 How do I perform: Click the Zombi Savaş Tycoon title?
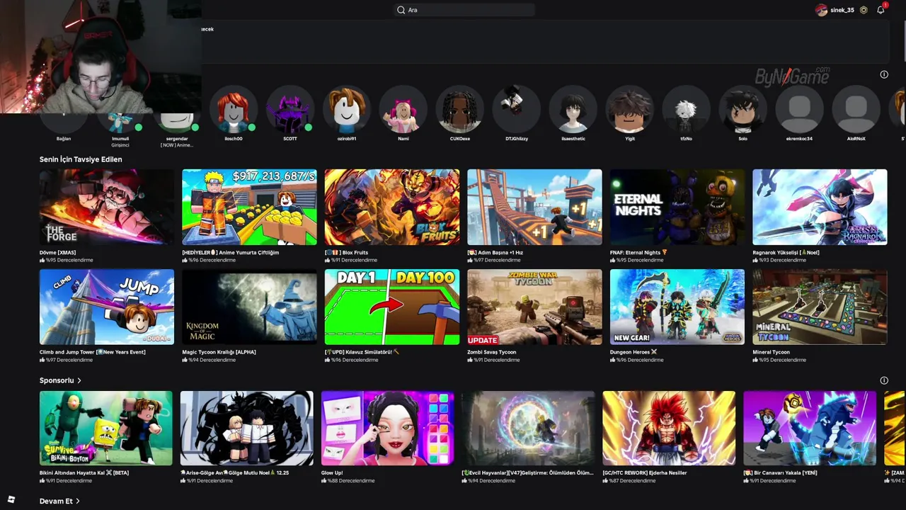click(492, 352)
